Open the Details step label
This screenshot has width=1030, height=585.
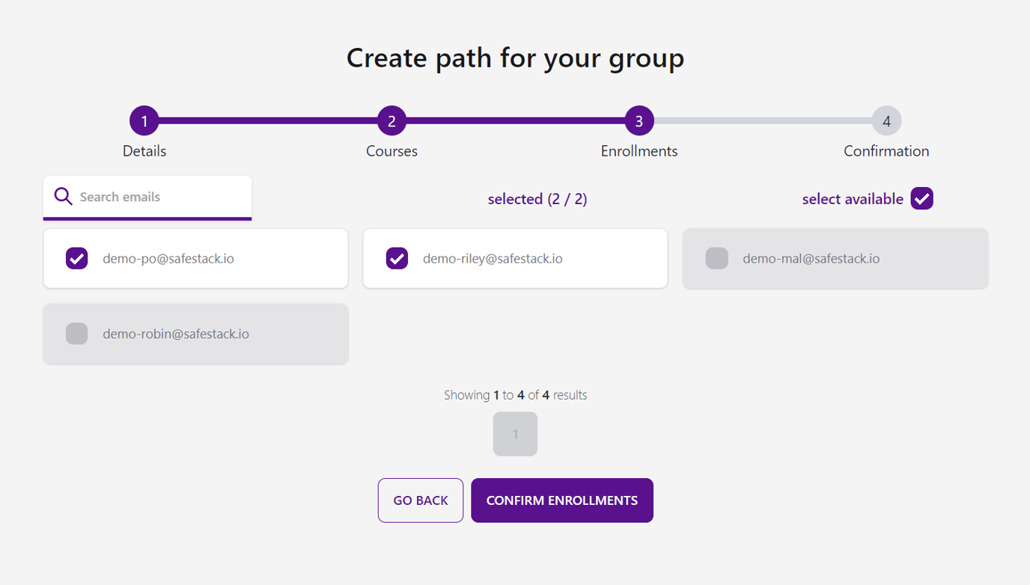click(x=144, y=150)
